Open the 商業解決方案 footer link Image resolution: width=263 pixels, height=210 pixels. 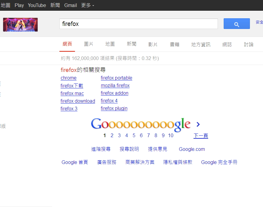140,162
